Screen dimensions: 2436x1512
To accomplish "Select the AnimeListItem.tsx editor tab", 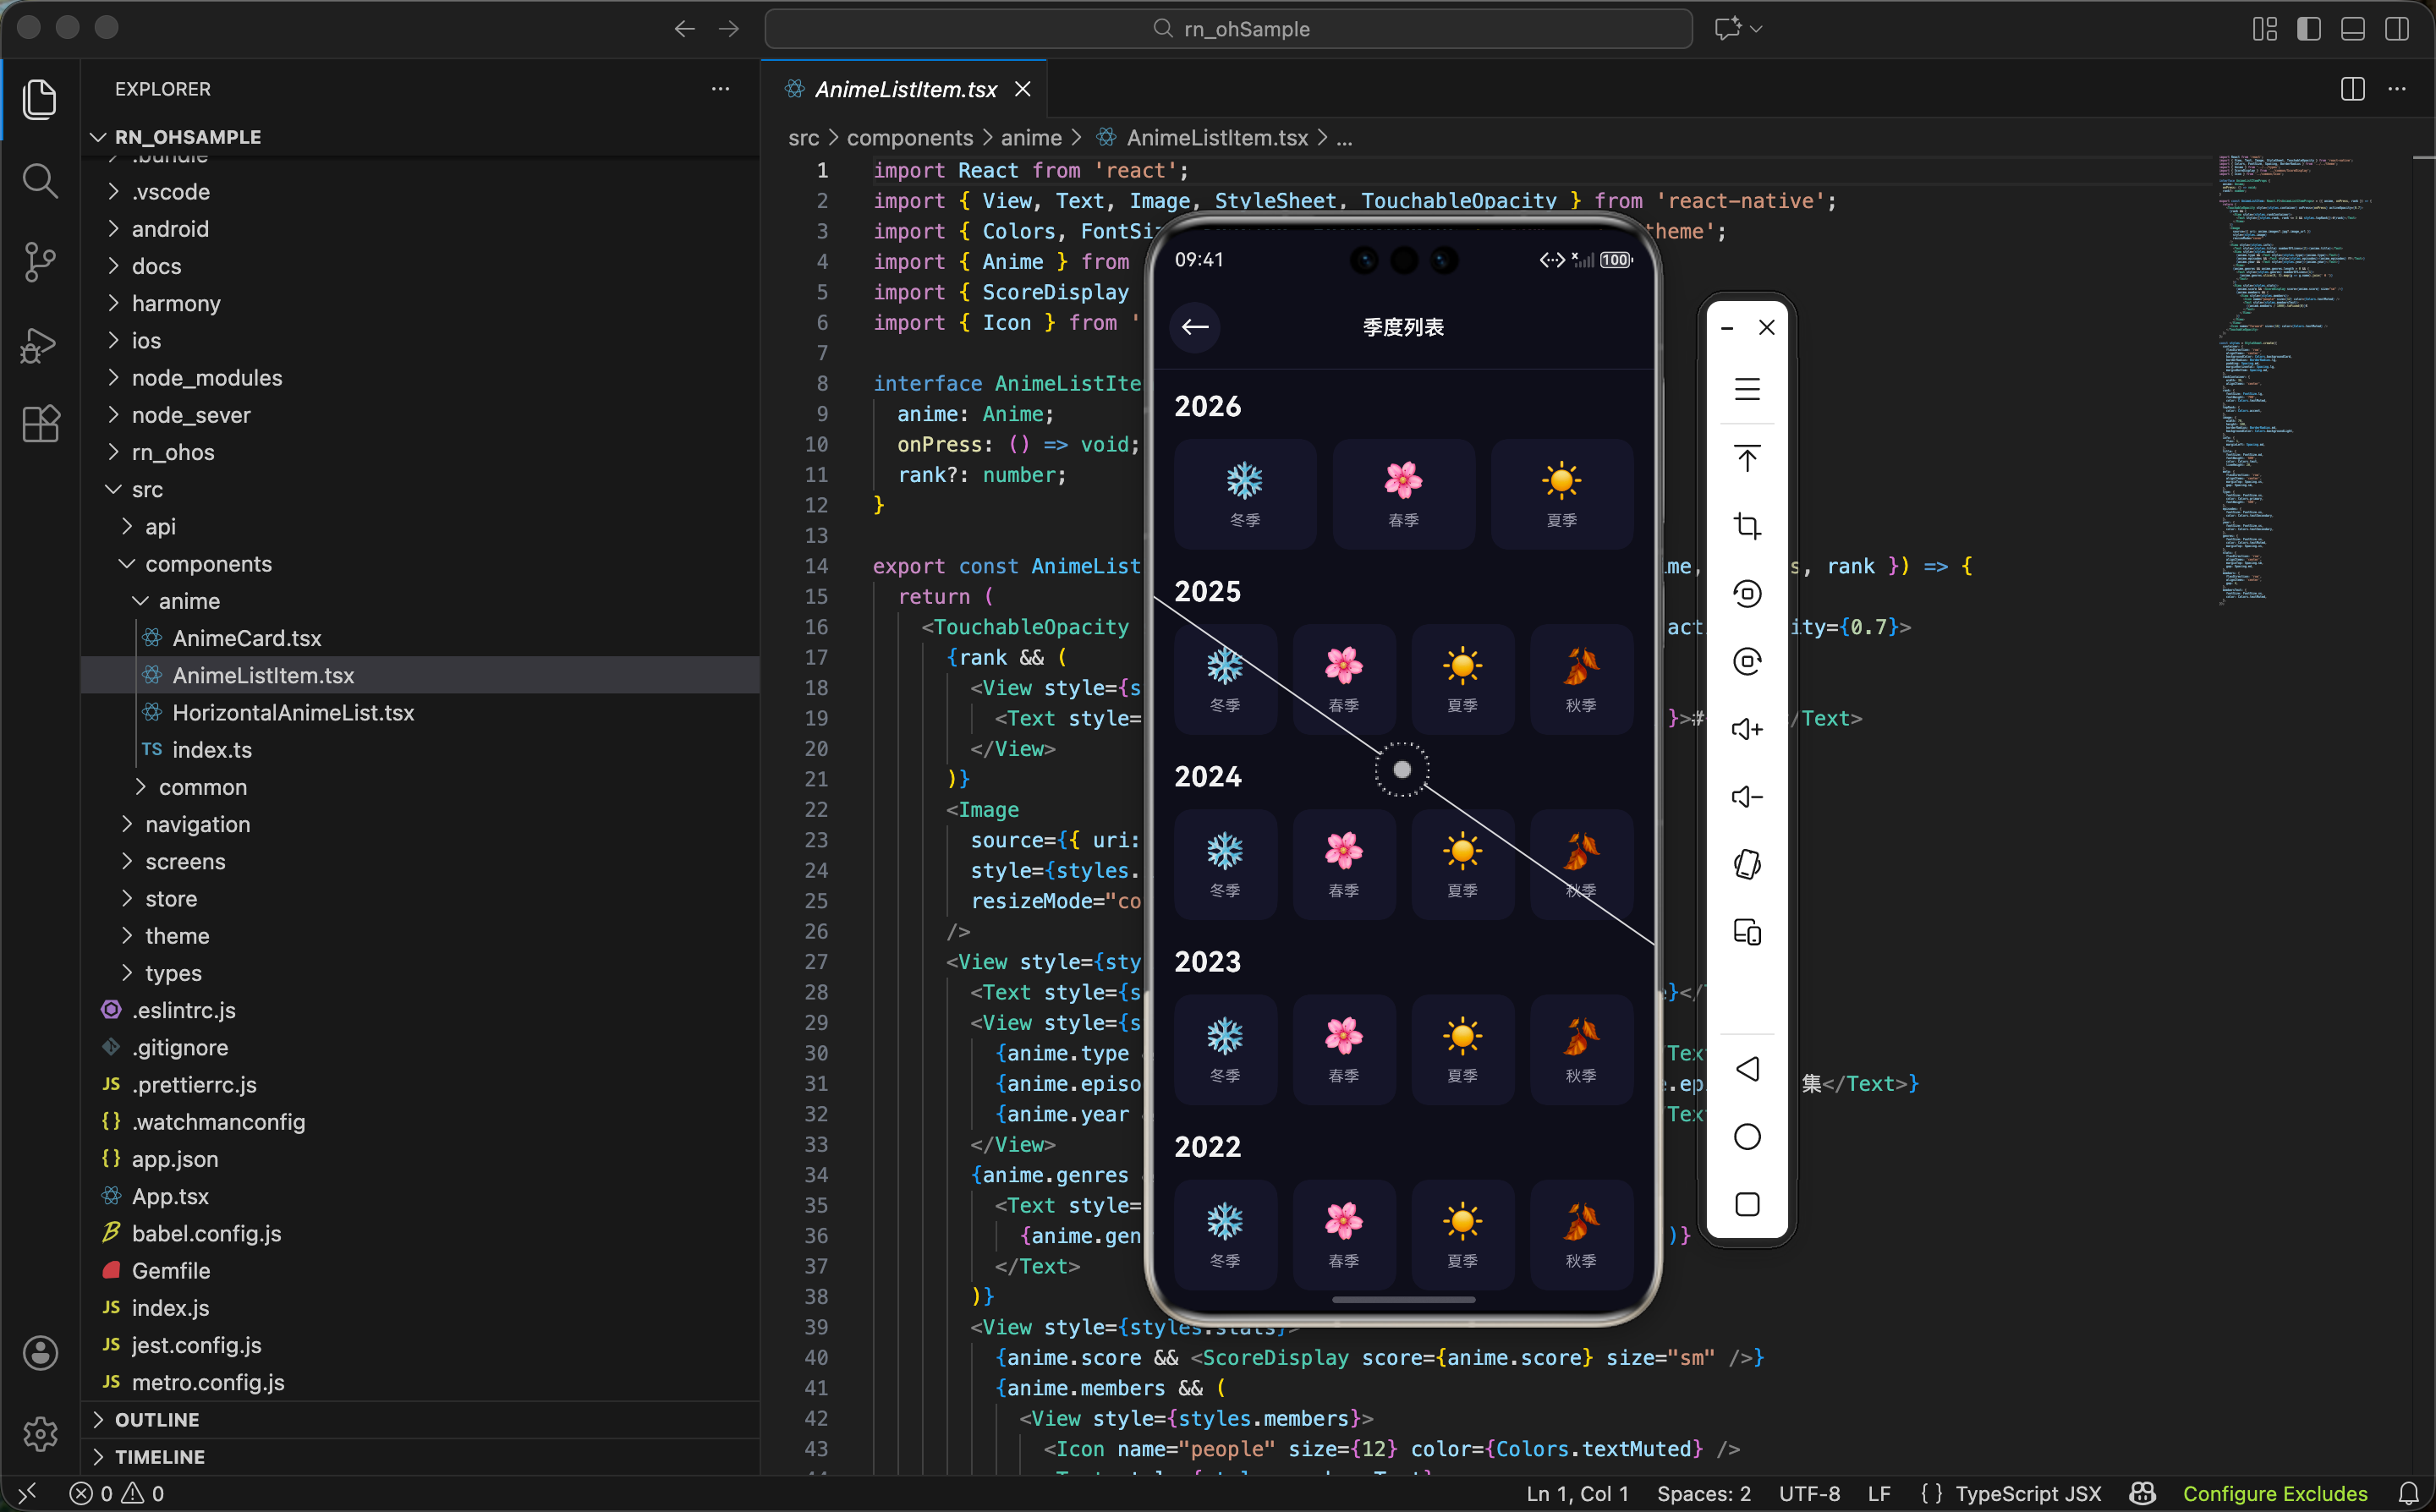I will [x=905, y=89].
